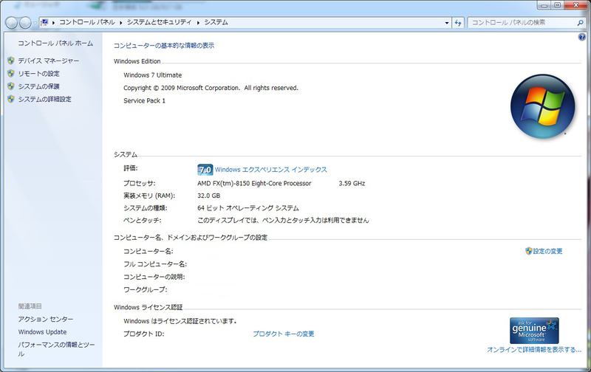591x372 pixels.
Task: Click 設定の変更 link
Action: (547, 251)
